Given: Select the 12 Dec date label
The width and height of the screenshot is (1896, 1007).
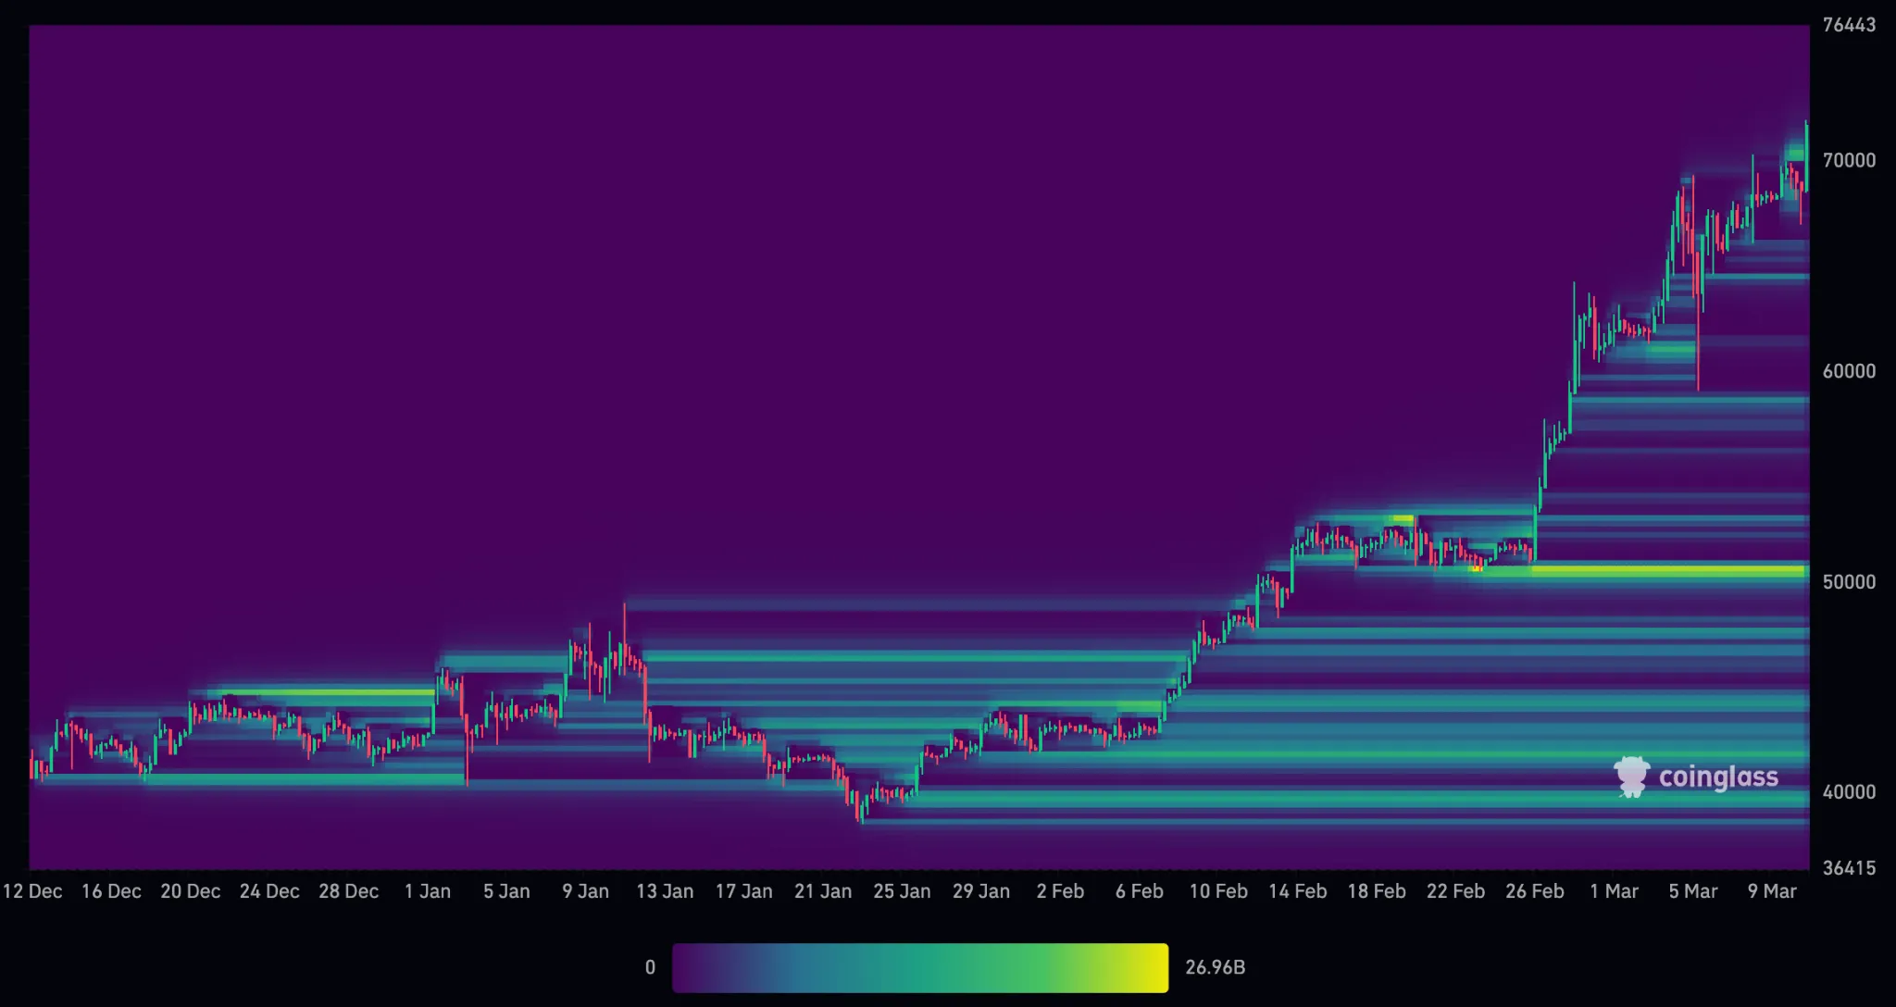Looking at the screenshot, I should pos(32,891).
